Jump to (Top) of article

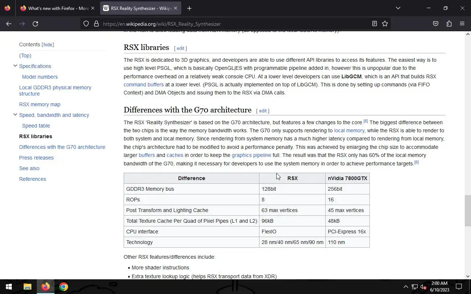point(25,55)
